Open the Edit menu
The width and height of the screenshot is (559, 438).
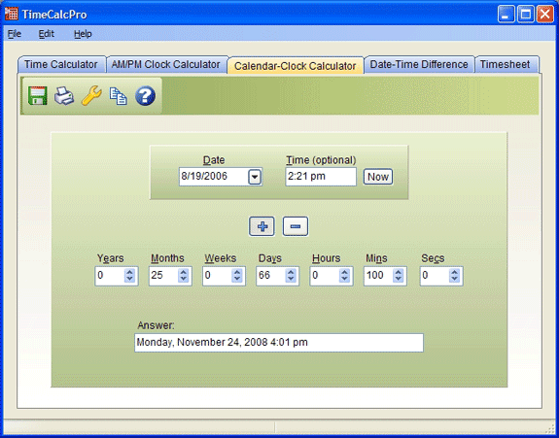47,34
